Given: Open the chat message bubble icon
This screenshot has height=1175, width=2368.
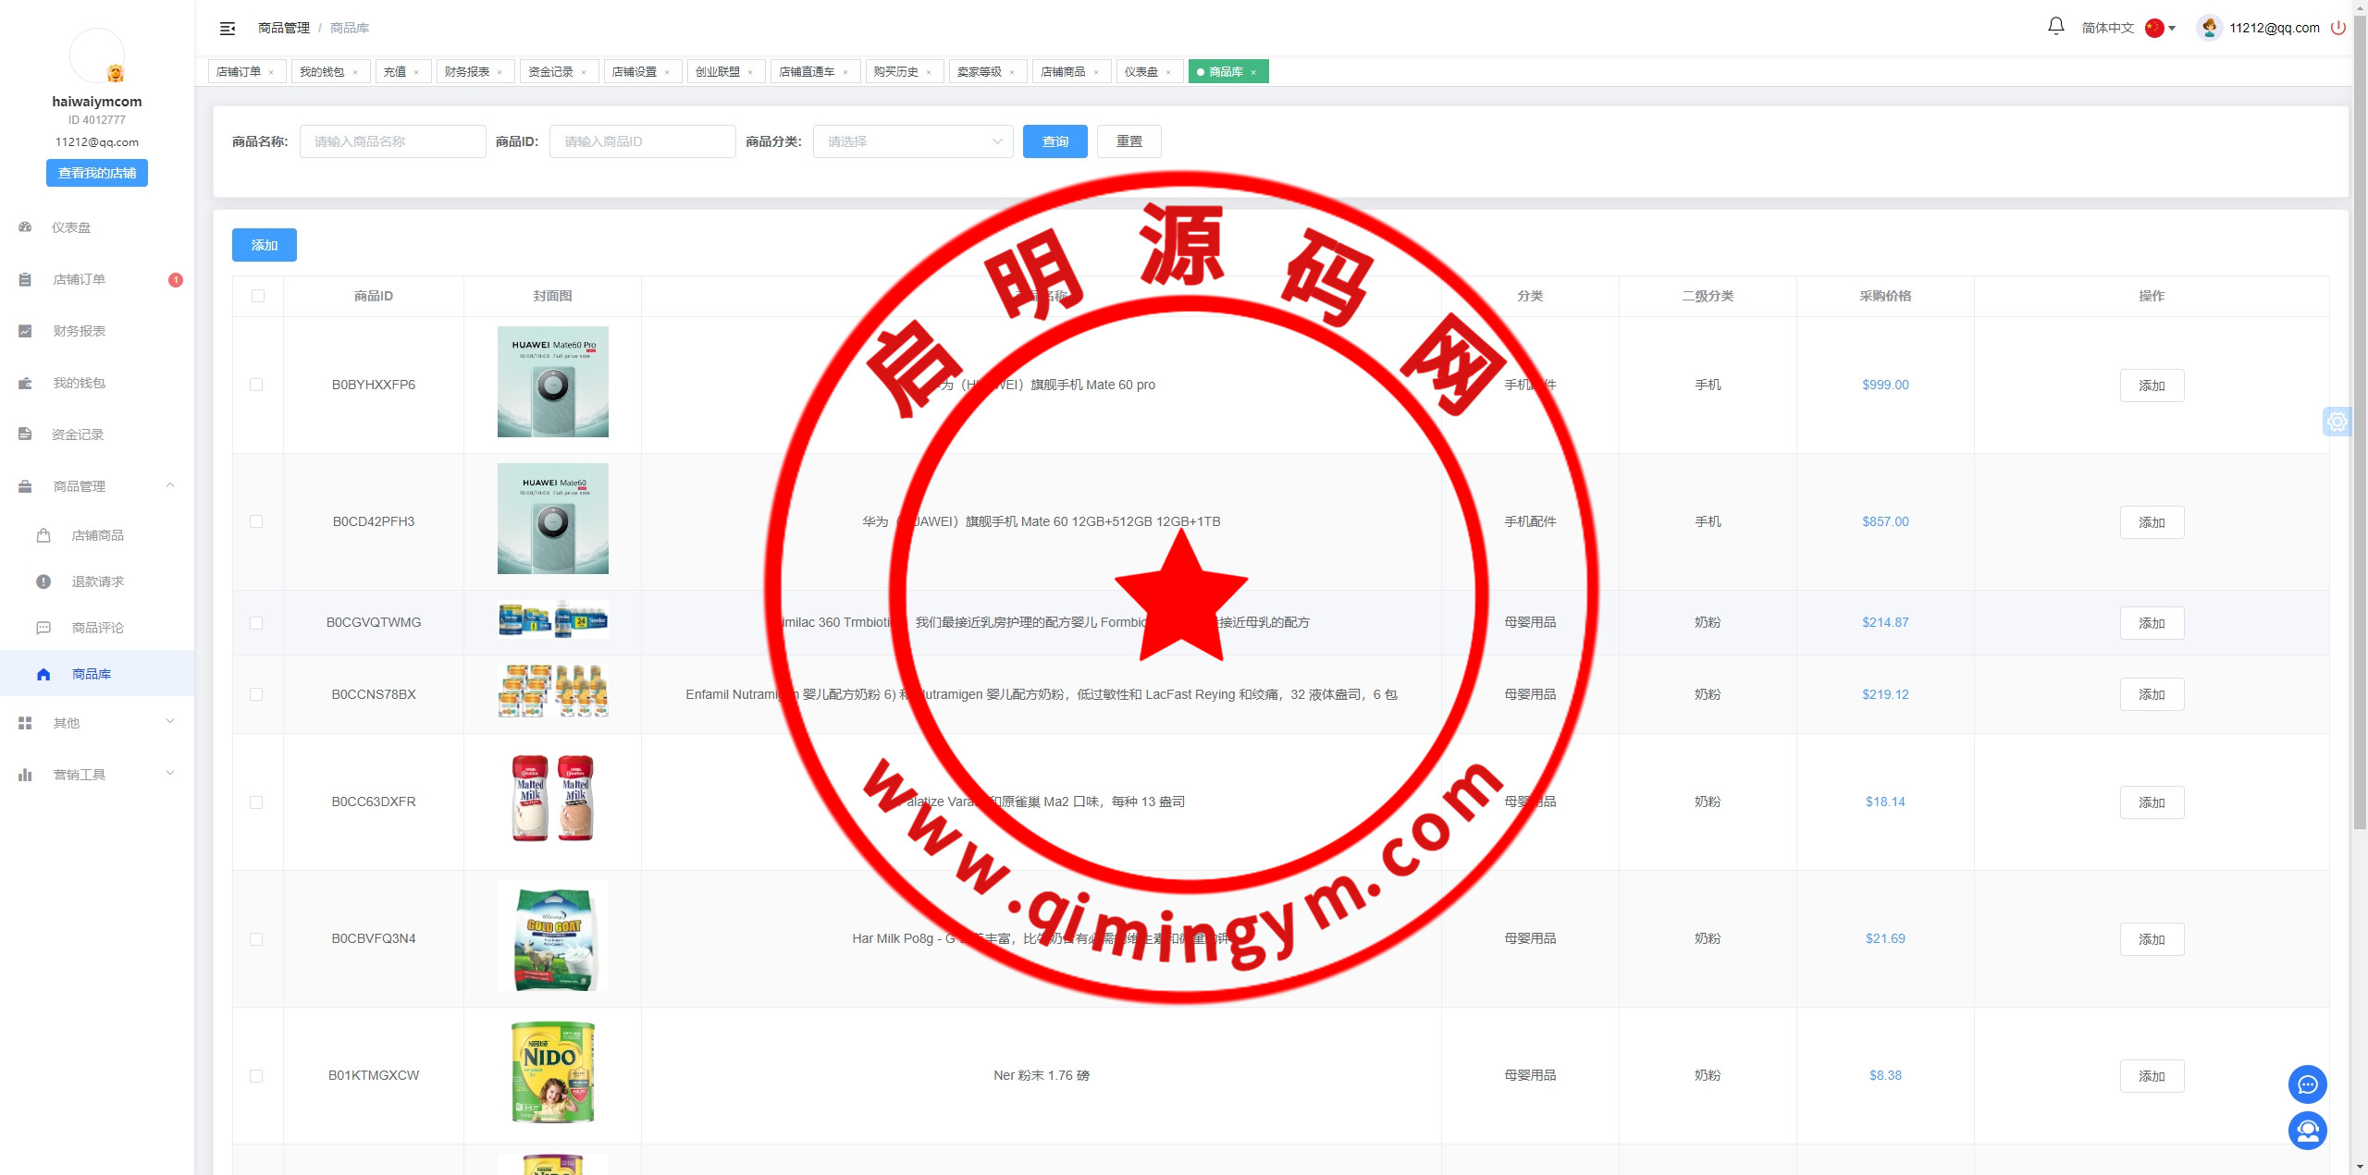Looking at the screenshot, I should [2307, 1084].
